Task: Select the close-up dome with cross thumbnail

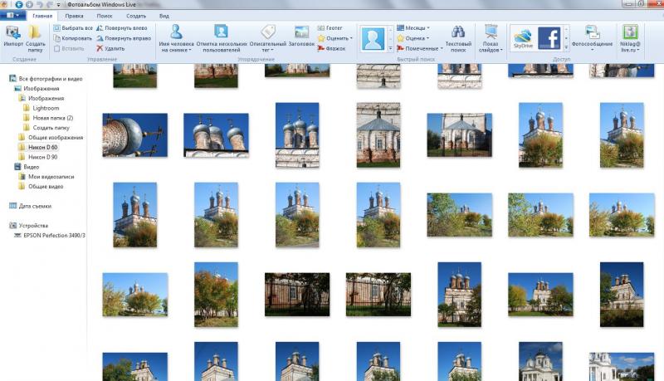Action: 134,135
